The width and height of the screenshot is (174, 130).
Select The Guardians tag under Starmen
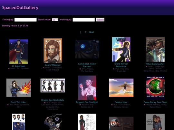coord(87,71)
